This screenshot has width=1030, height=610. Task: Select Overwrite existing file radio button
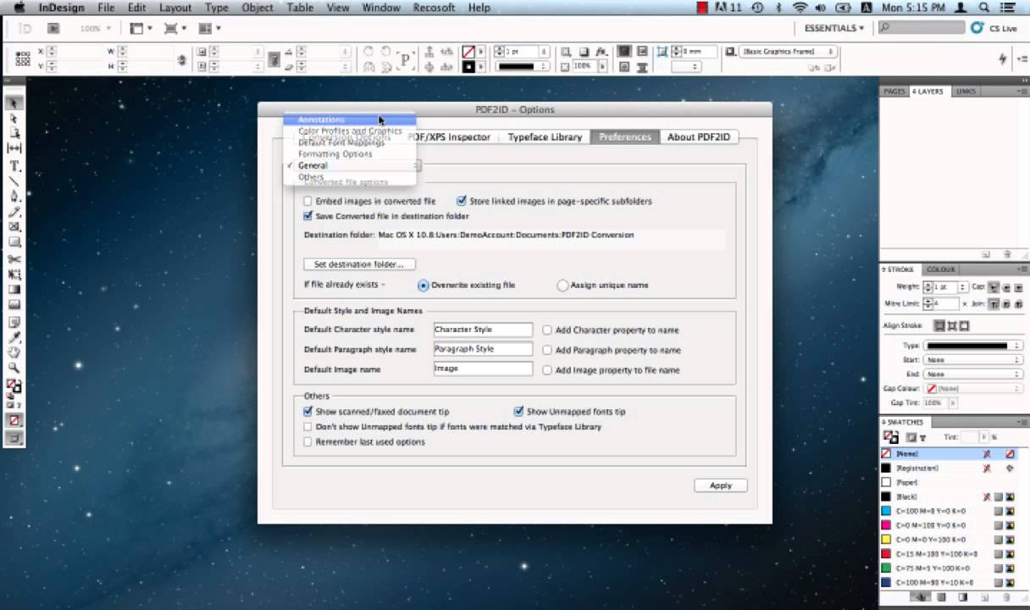point(424,286)
